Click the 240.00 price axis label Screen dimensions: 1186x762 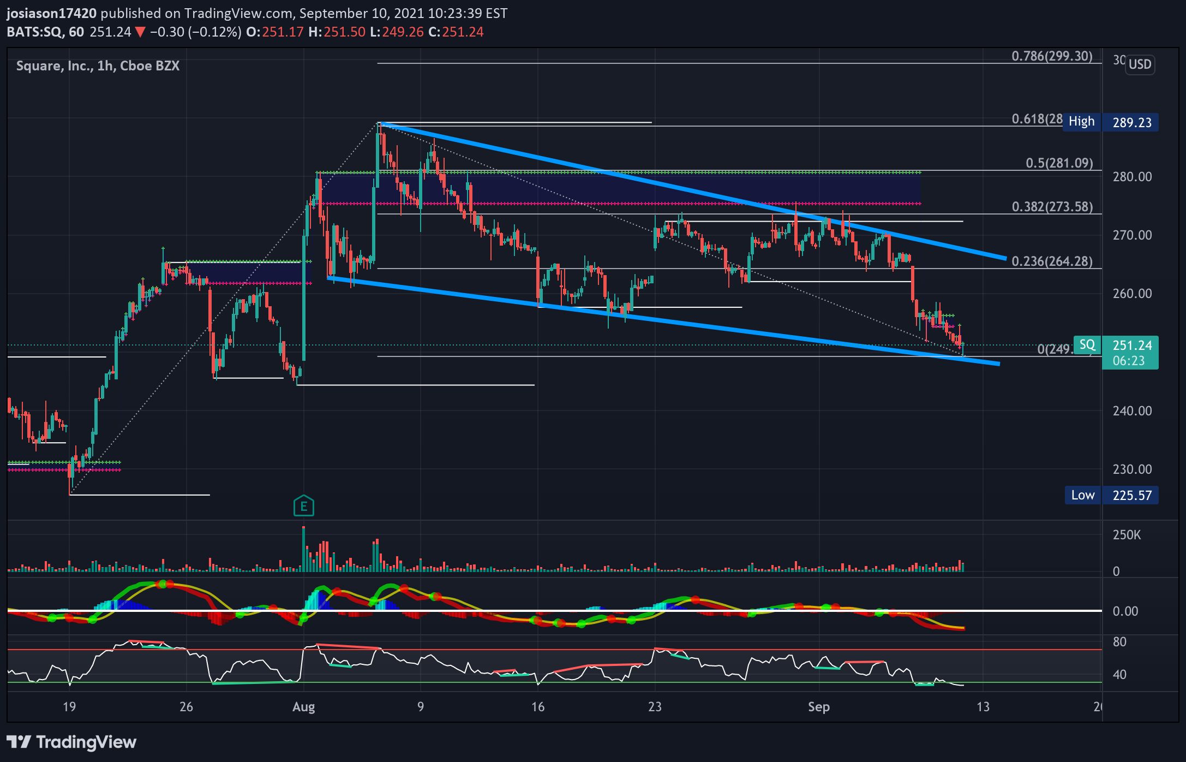click(x=1132, y=411)
